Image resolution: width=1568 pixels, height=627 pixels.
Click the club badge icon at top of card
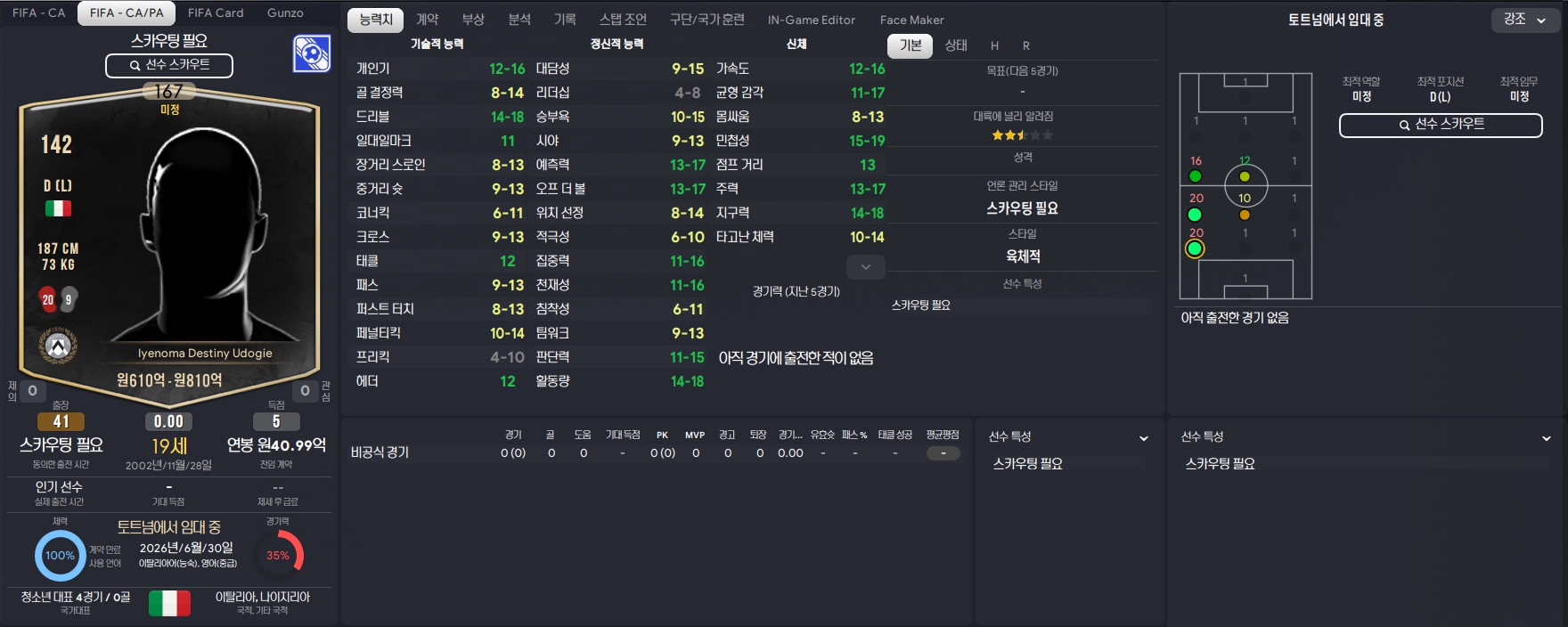[x=312, y=54]
